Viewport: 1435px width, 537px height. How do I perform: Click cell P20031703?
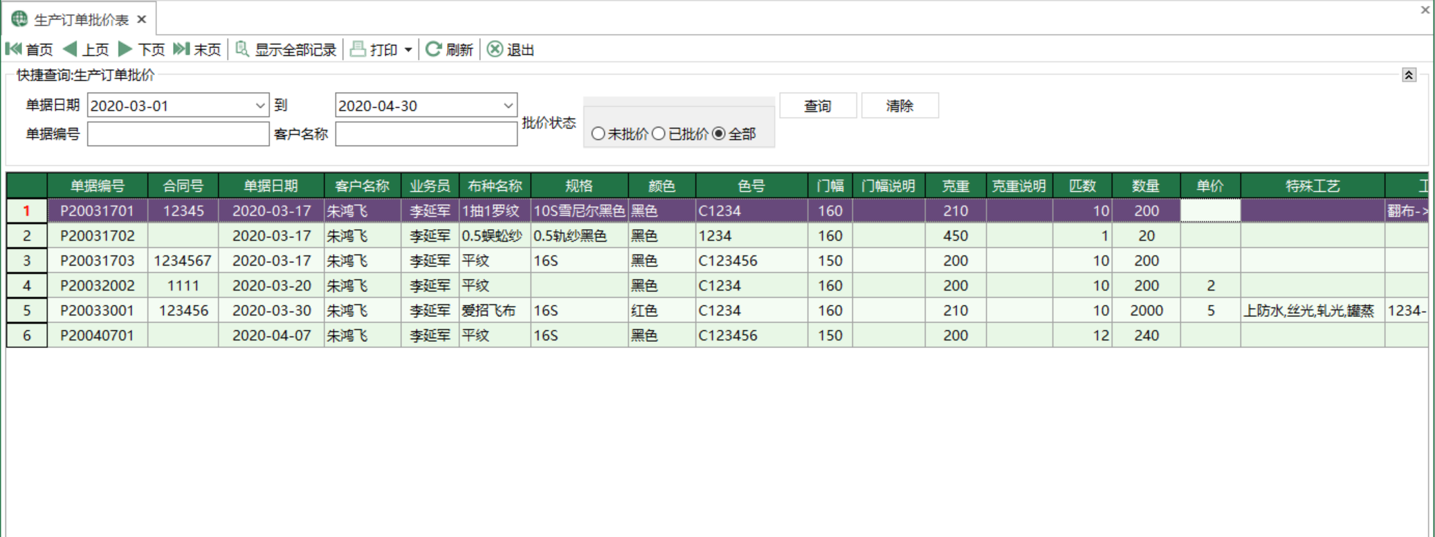98,260
